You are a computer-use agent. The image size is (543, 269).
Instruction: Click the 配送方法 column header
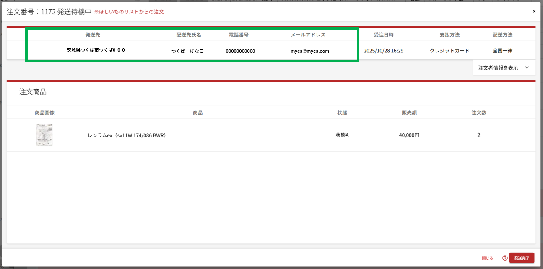click(x=502, y=35)
